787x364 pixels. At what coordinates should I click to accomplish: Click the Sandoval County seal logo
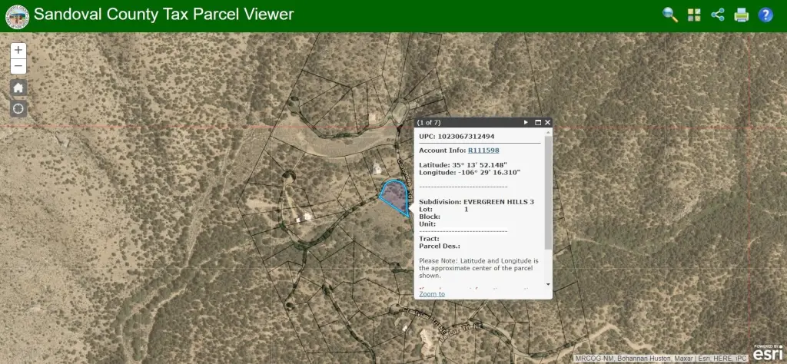click(x=17, y=16)
